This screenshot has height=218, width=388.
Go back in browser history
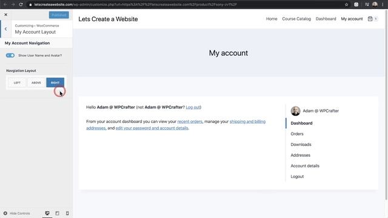(5, 4)
